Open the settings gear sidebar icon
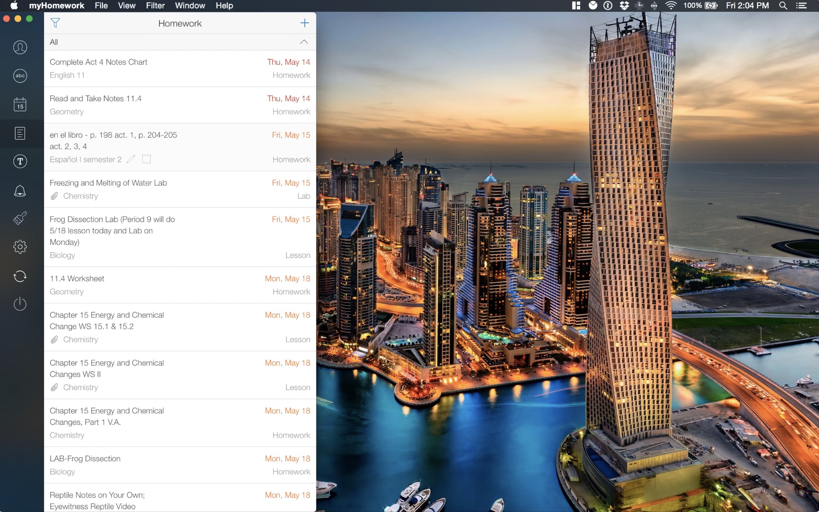This screenshot has width=819, height=512. tap(20, 247)
